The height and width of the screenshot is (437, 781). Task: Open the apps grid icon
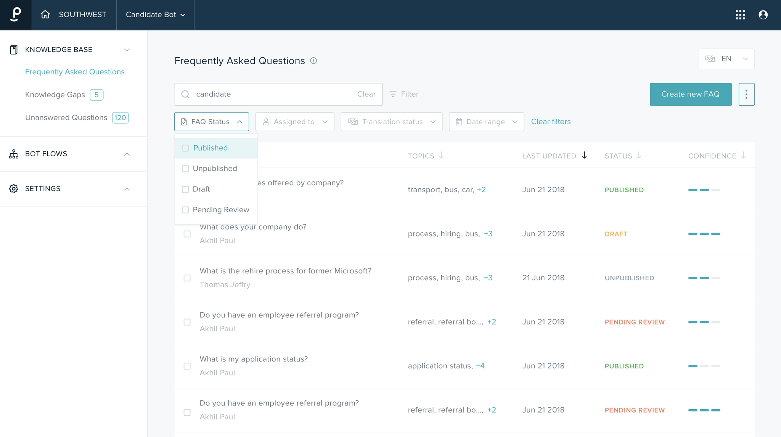(x=740, y=14)
